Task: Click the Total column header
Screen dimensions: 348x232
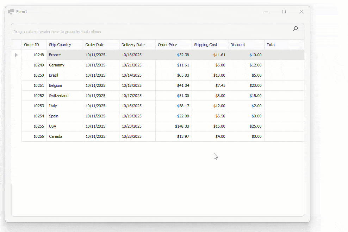Action: (x=271, y=45)
